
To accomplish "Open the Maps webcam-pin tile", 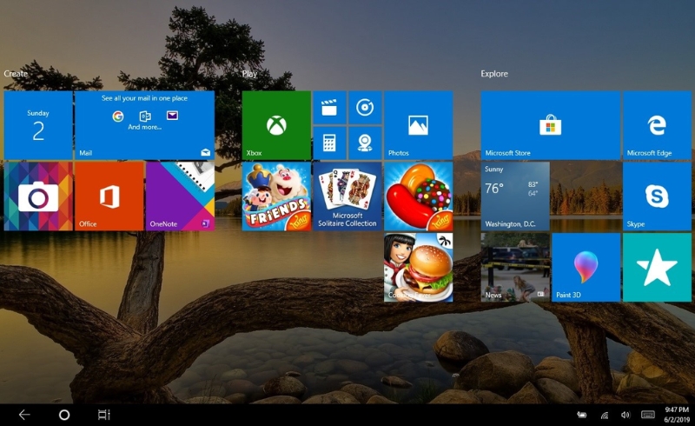I will [x=365, y=143].
